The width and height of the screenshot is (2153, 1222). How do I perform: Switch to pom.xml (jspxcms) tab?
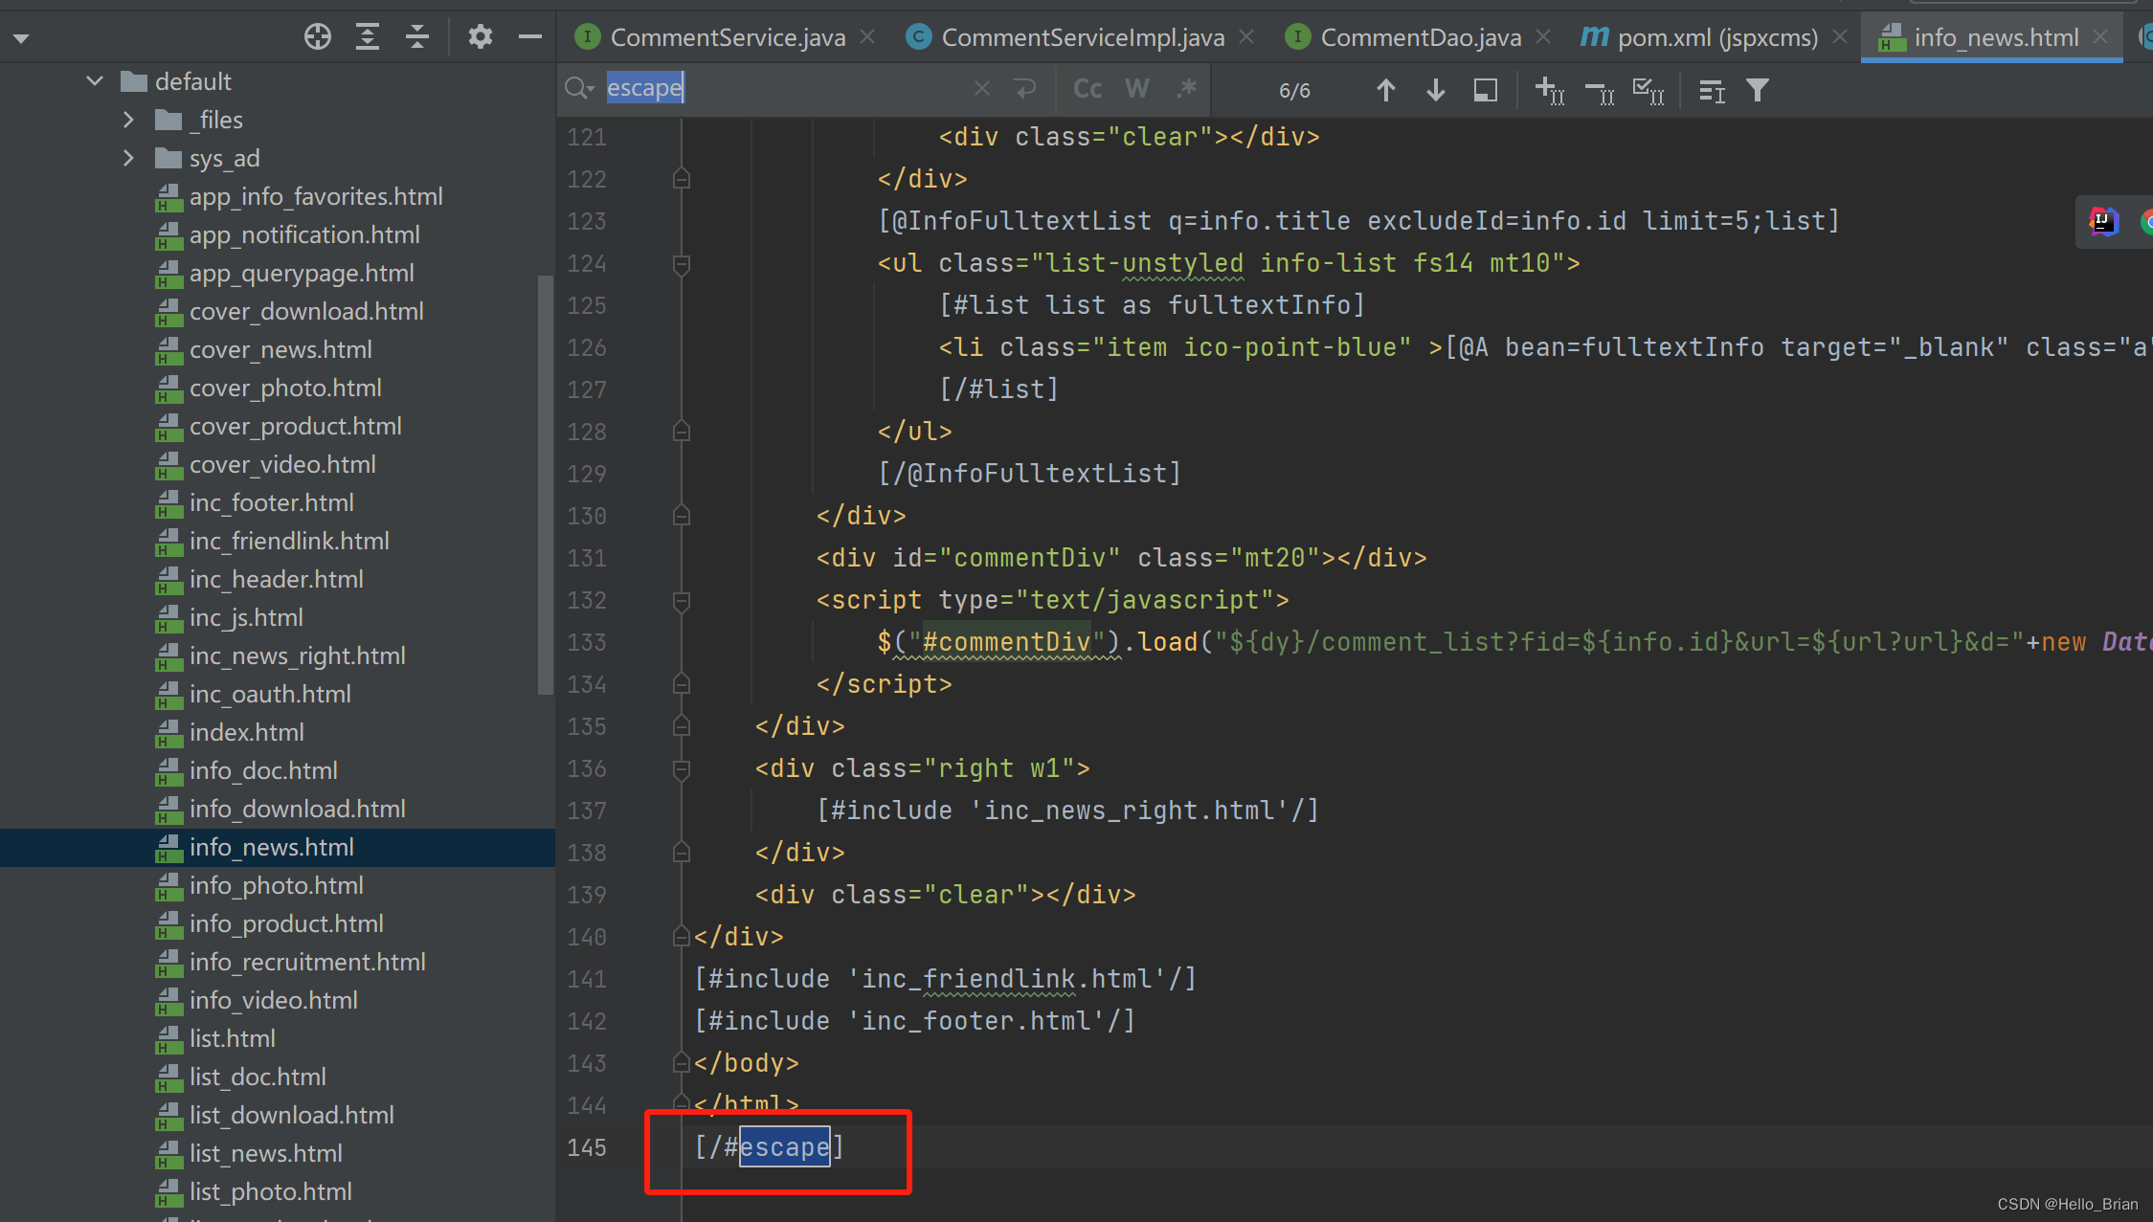pos(1716,37)
